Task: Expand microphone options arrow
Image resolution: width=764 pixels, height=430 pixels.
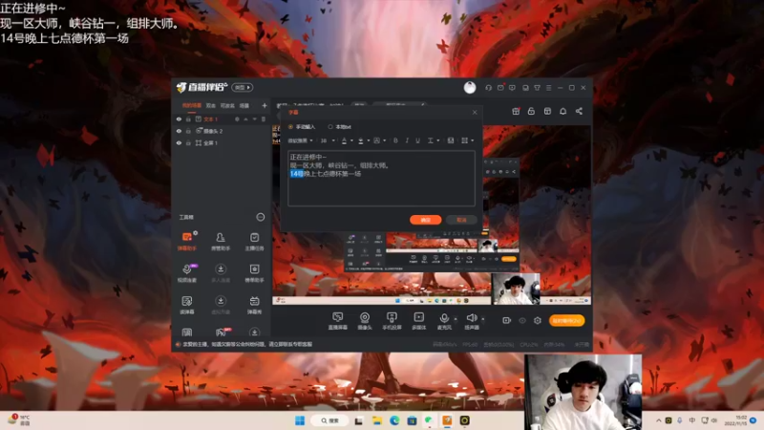Action: (456, 319)
